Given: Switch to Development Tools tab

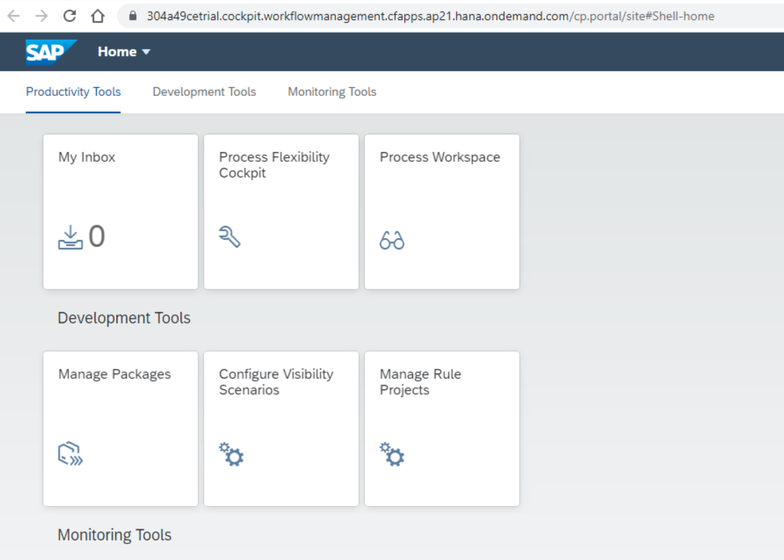Looking at the screenshot, I should (x=204, y=92).
